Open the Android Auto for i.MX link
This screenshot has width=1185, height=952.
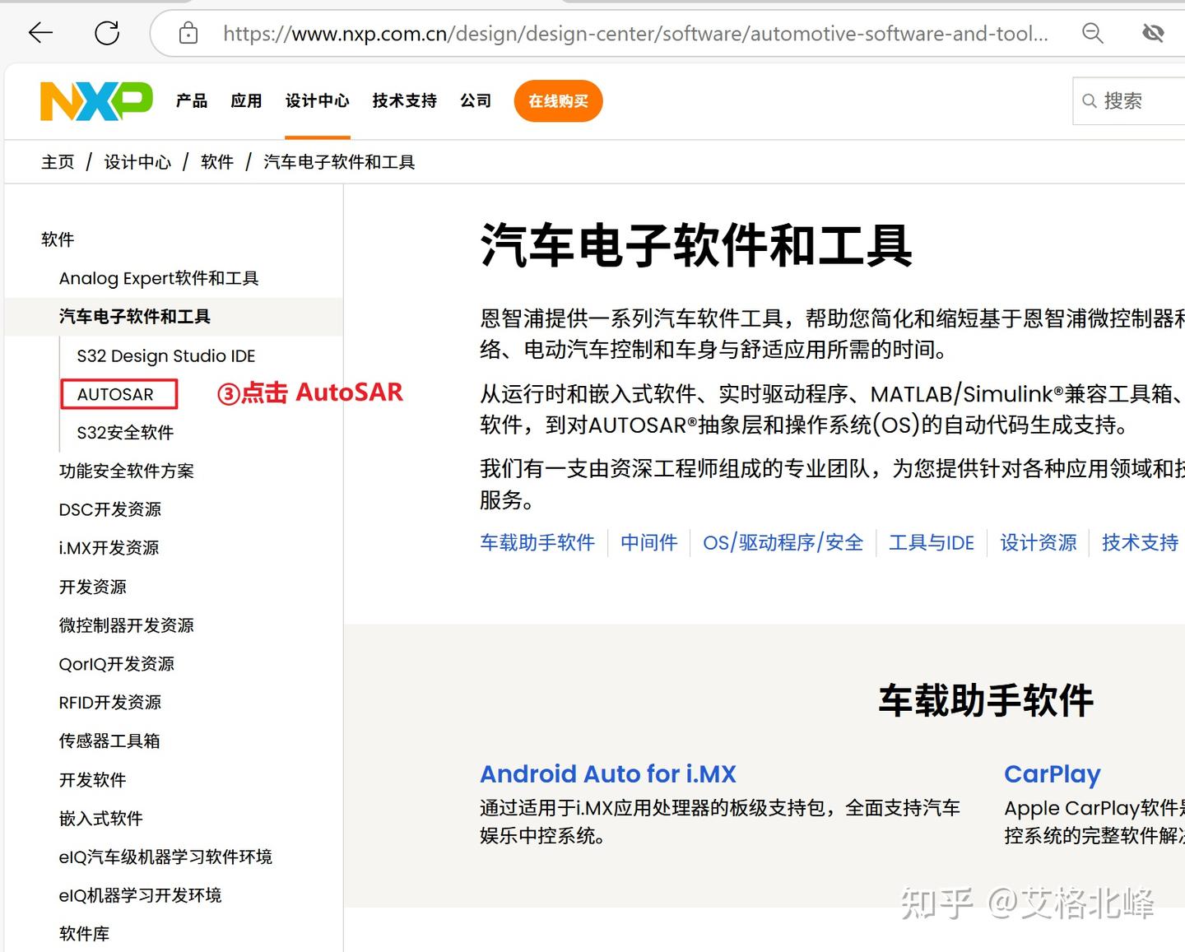tap(608, 774)
